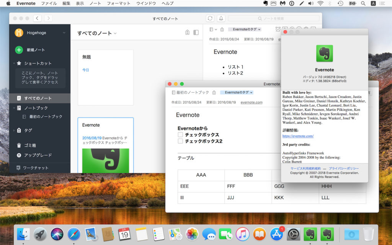
Task: Select the 無題 note card
Action: [106, 77]
